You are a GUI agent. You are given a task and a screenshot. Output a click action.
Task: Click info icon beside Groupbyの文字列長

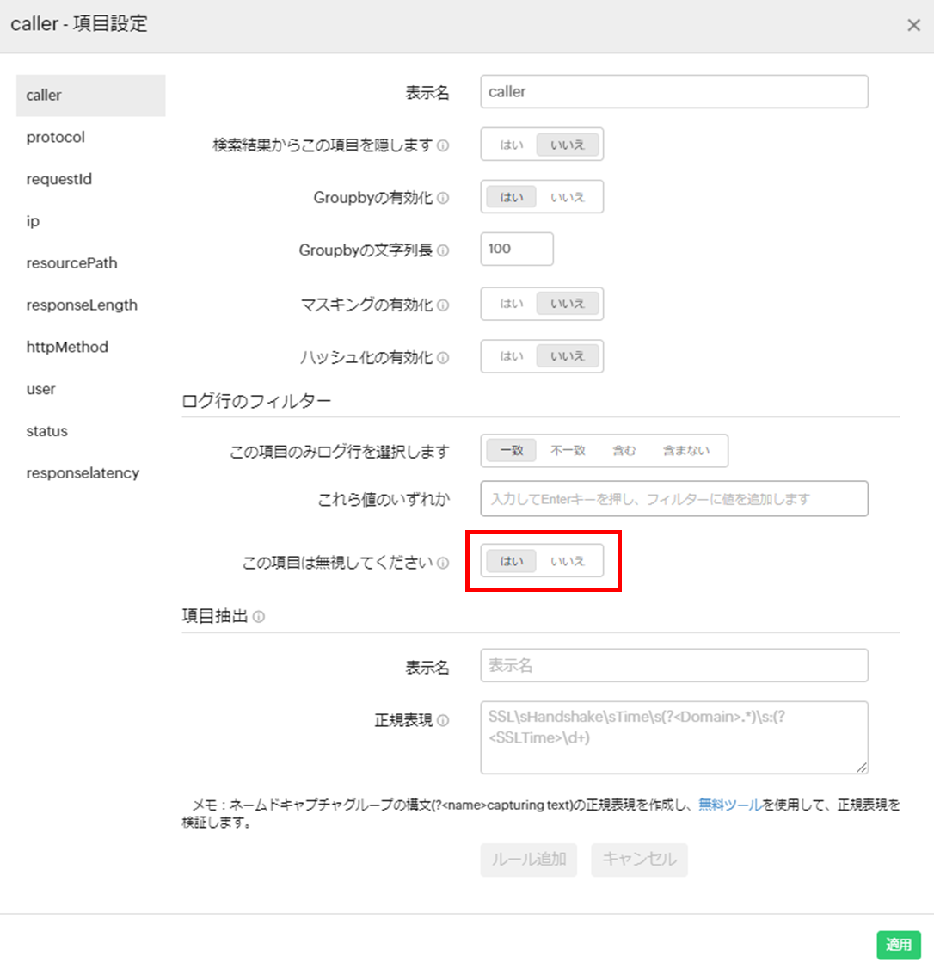click(x=443, y=250)
